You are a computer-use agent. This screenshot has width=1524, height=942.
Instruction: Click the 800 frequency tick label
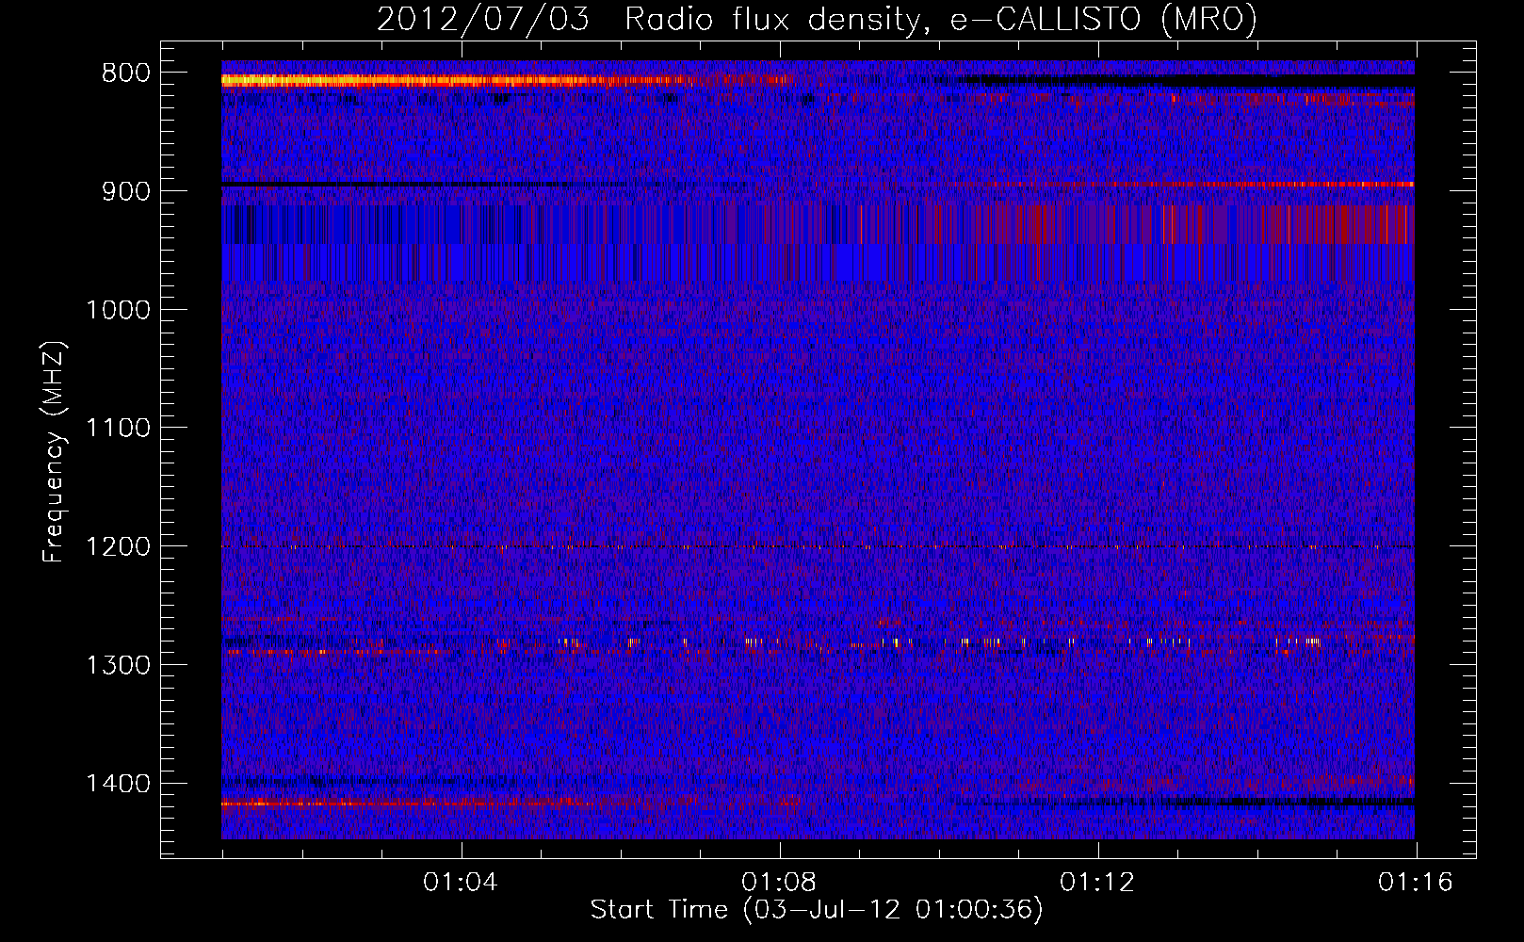(x=126, y=73)
